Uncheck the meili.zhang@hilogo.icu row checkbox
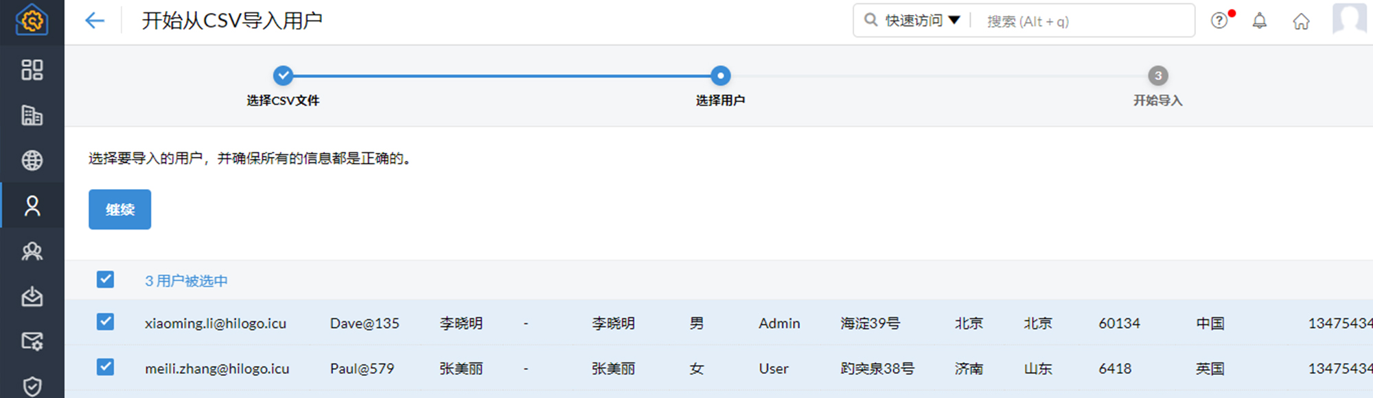 [105, 367]
